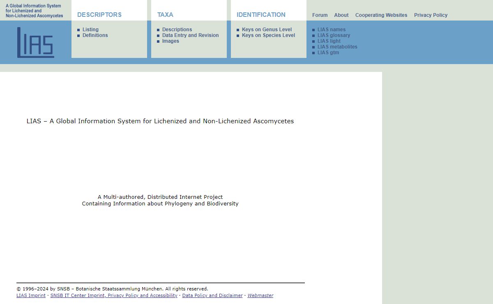Visit LIAS metabolites

tap(337, 47)
